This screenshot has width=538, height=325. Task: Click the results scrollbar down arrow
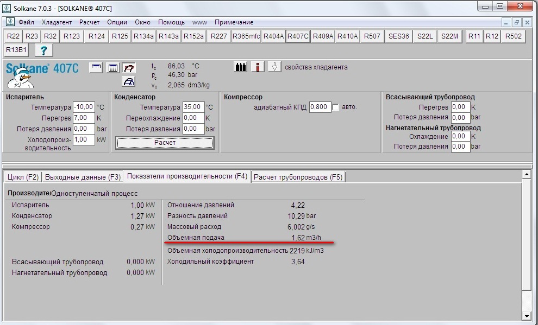click(527, 316)
